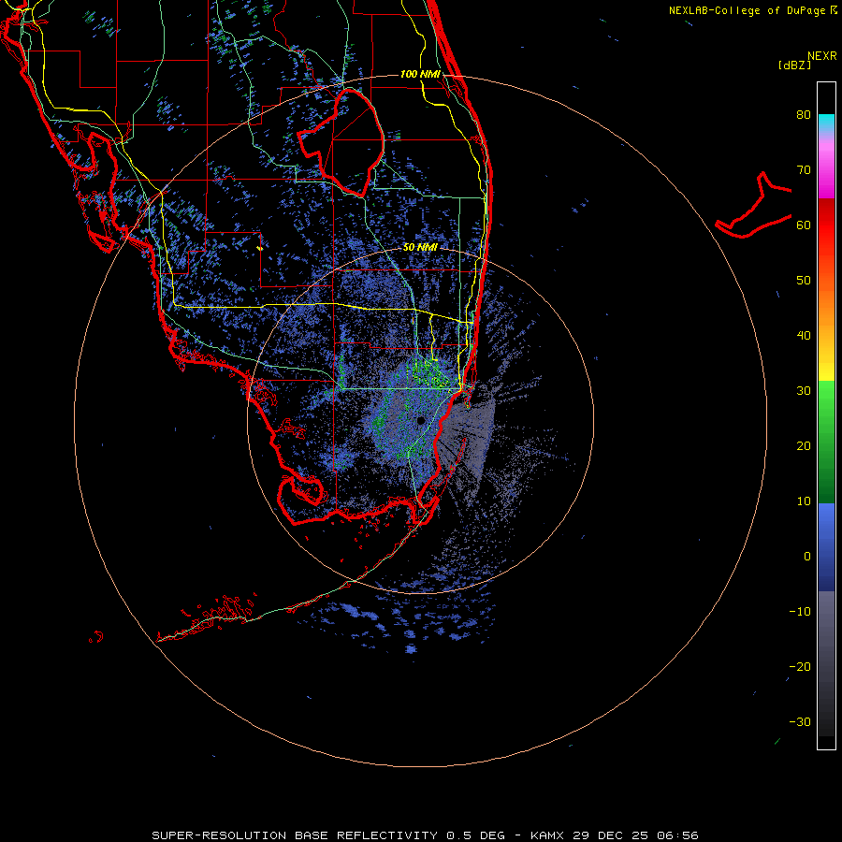
Task: Click the positive 30 value on the dBZ scale
Action: 804,391
